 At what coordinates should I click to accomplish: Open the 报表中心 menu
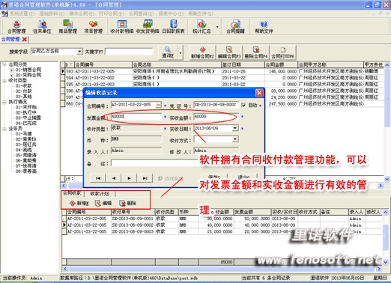171,13
